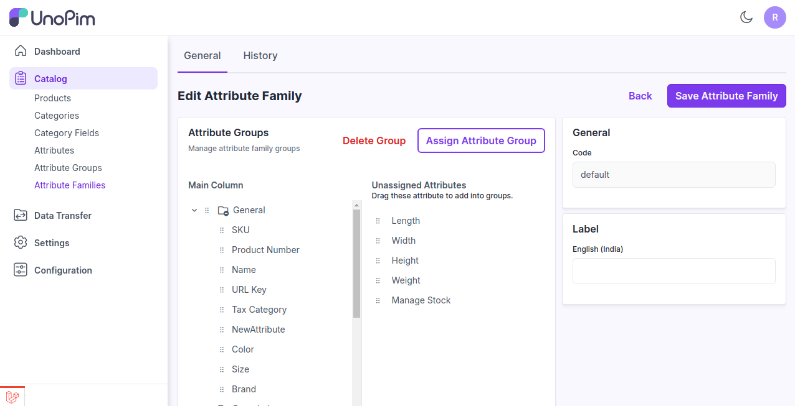Image resolution: width=795 pixels, height=406 pixels.
Task: Click Save Attribute Family button
Action: click(x=726, y=96)
